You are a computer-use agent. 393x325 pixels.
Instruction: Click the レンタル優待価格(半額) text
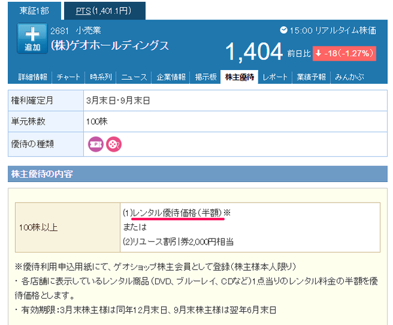coord(178,213)
